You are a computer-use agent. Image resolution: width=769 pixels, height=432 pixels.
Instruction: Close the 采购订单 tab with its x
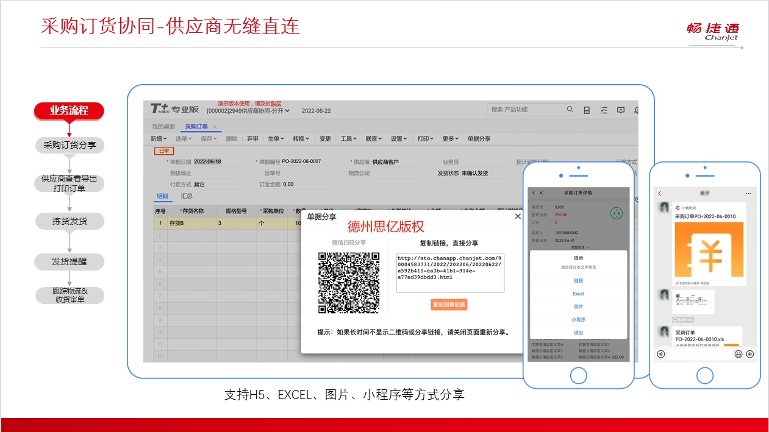pyautogui.click(x=215, y=127)
